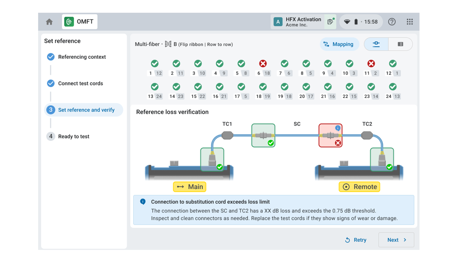Open the OMFT application tab
Screen dimensions: 456x261
(x=80, y=22)
